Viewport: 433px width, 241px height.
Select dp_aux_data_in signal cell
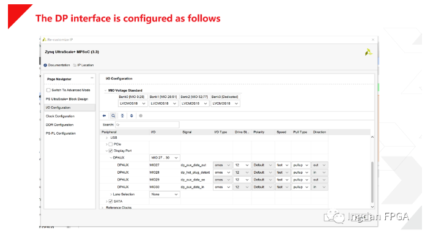click(193, 187)
